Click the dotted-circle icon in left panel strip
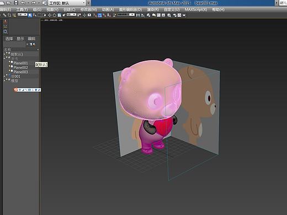Viewport: 287px width, 215px height. [x=6, y=31]
